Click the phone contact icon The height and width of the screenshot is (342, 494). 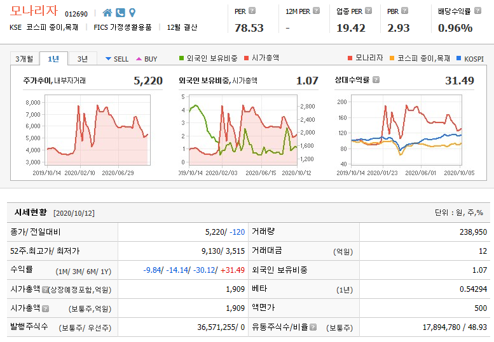(120, 13)
